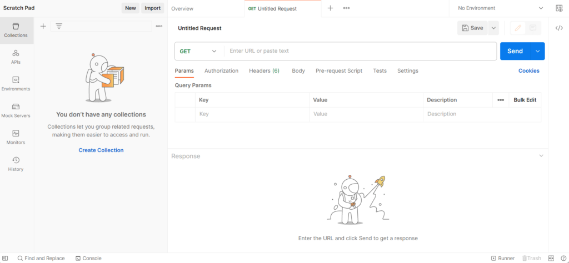Click the query param Description cell placeholder
This screenshot has width=569, height=263.
pos(482,114)
